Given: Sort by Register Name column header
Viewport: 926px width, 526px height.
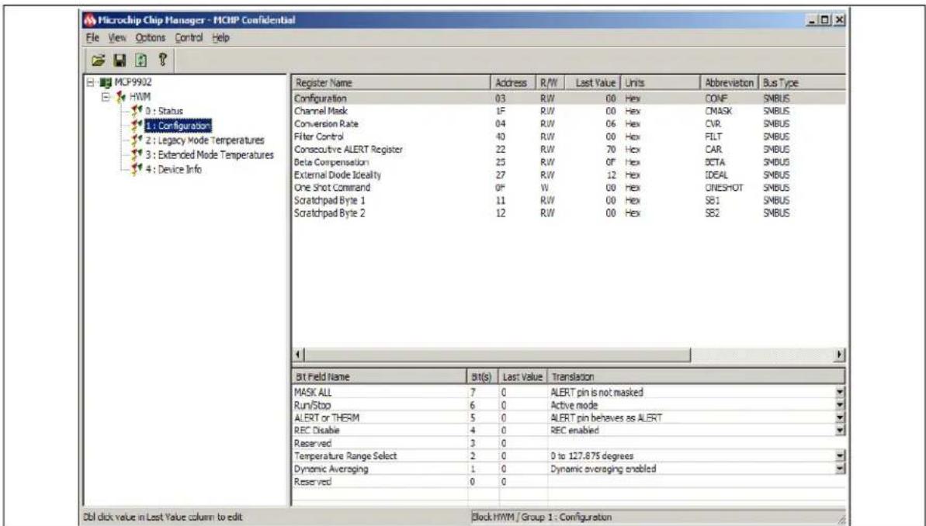Looking at the screenshot, I should pos(391,83).
